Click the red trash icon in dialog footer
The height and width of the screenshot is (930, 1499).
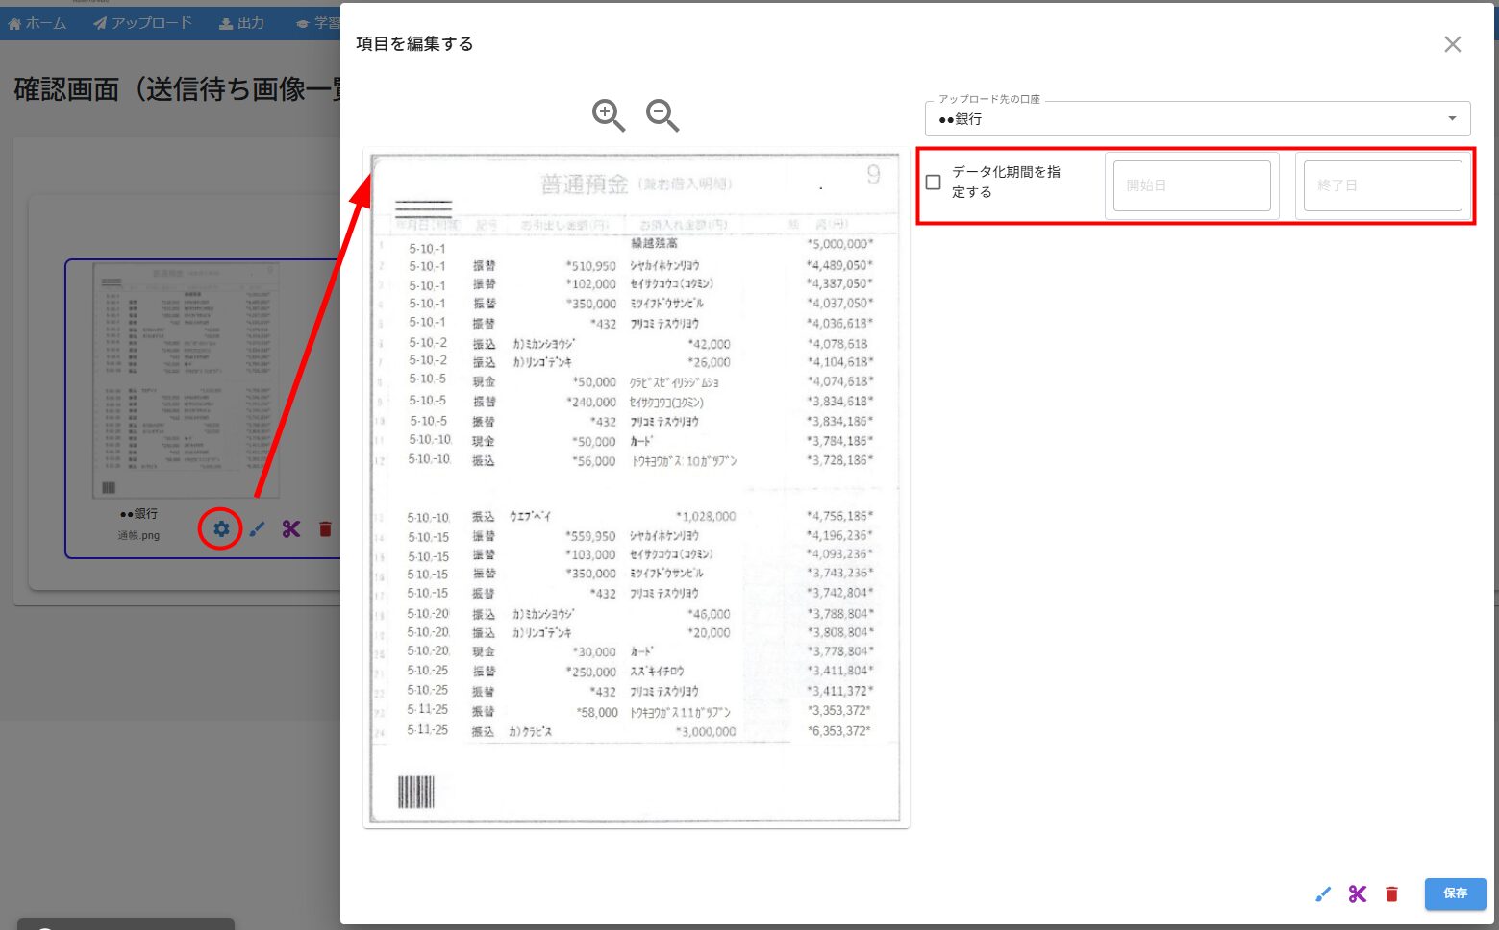[x=1391, y=894]
